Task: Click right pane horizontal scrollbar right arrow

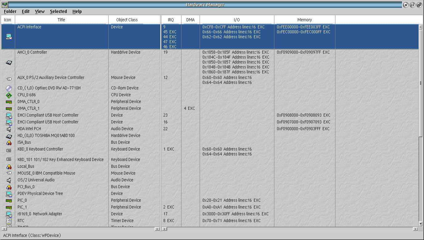Action: point(416,229)
